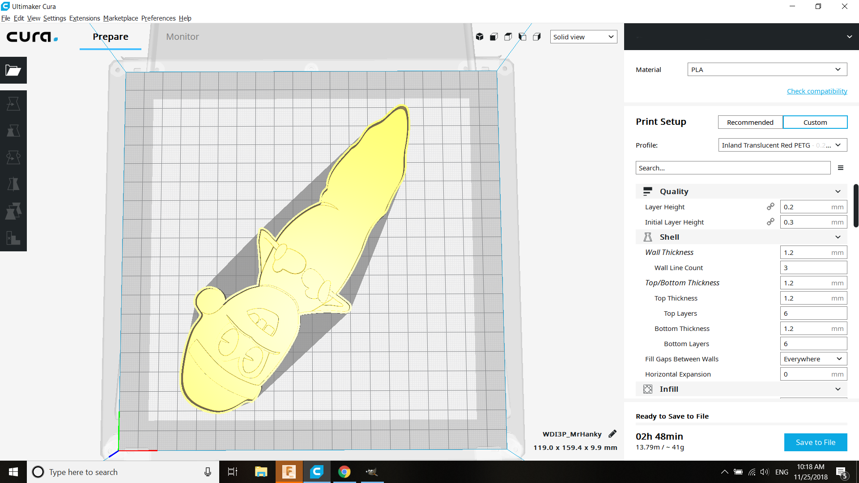Click the link icon beside Layer Height

(770, 207)
